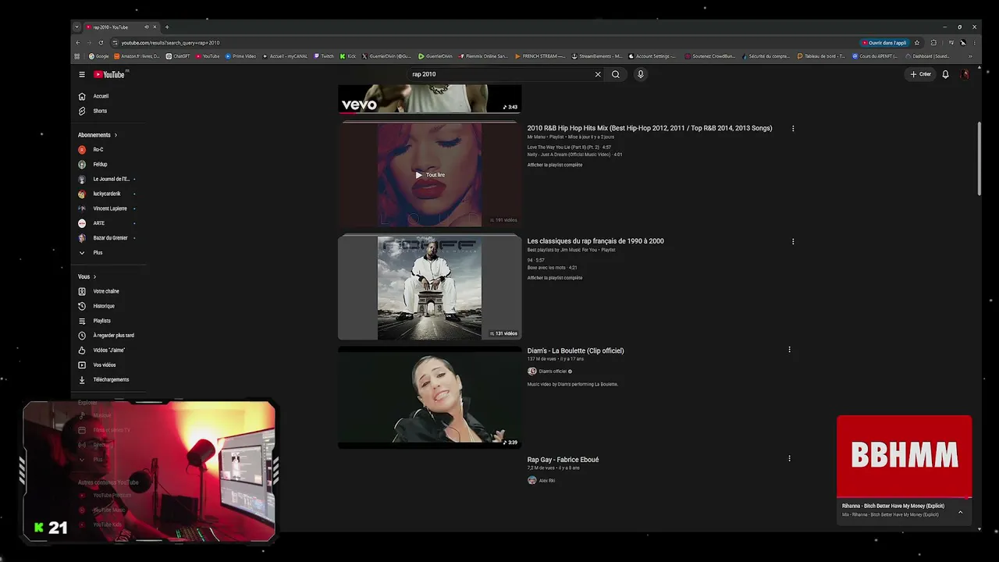Open the browser extensions puzzle icon

(x=933, y=43)
